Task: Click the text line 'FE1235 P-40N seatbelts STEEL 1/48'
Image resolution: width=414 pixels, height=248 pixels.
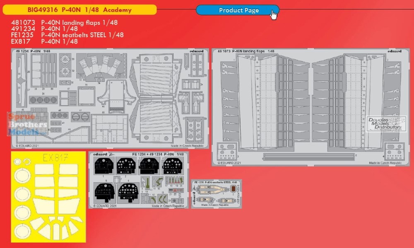Action: tap(67, 35)
